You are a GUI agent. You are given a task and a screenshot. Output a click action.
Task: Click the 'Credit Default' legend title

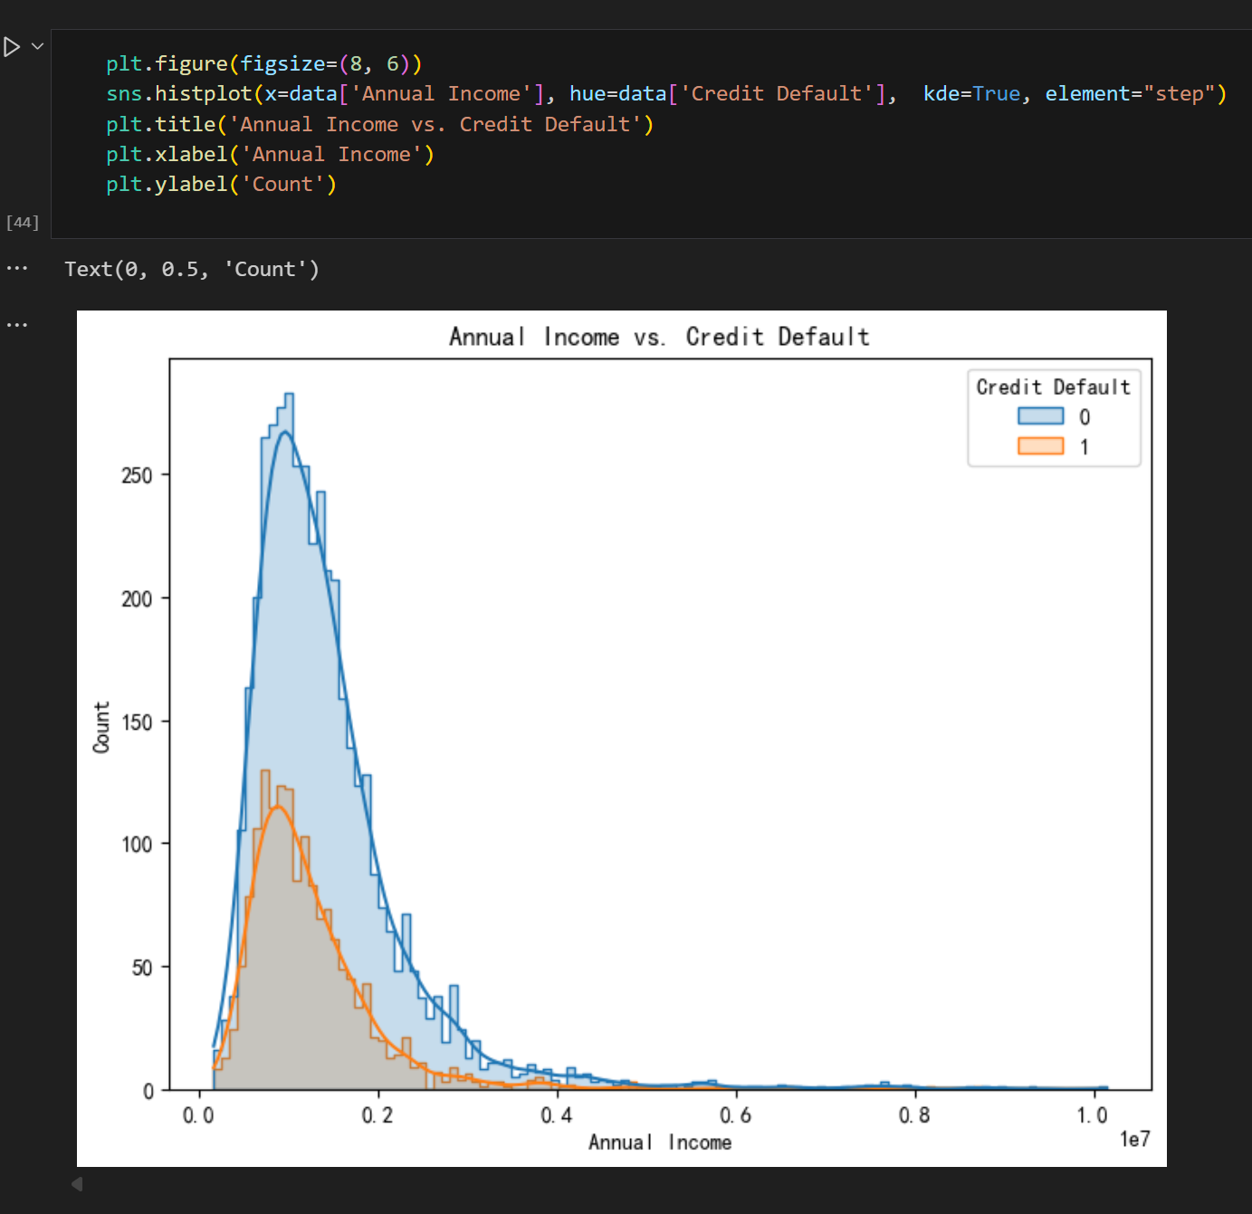(1054, 387)
